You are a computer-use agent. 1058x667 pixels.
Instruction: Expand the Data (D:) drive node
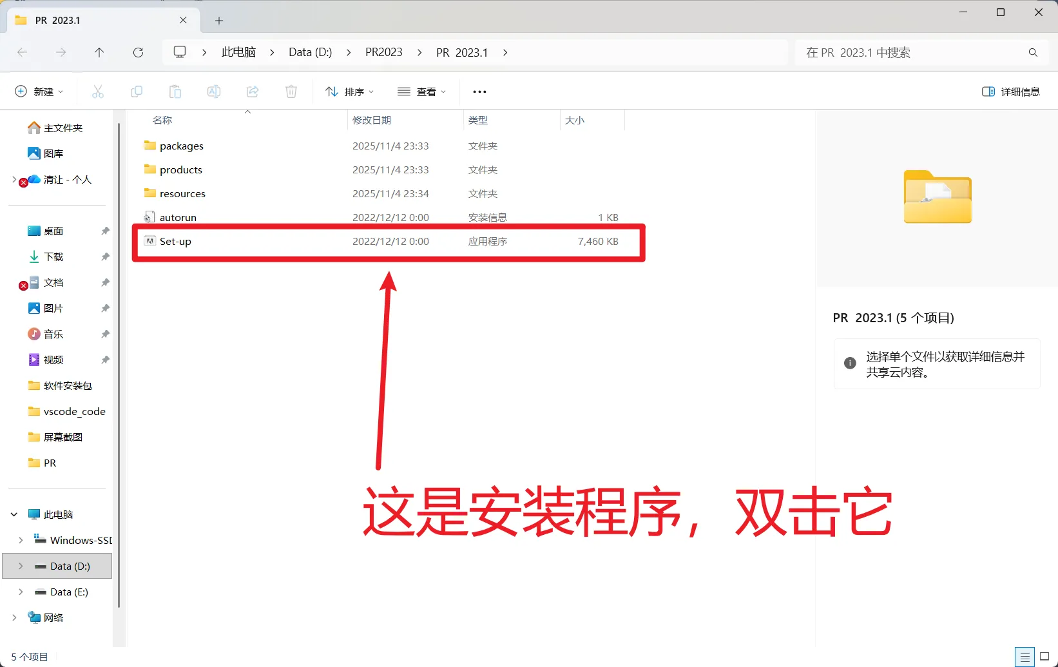click(x=21, y=566)
